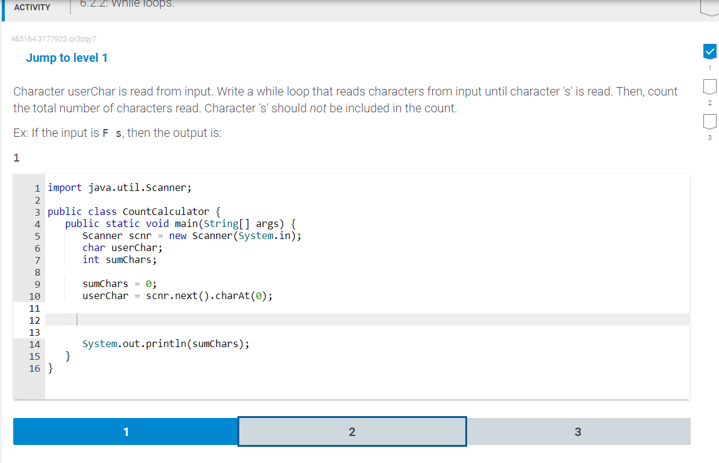Place cursor in blank code line 12
The width and height of the screenshot is (719, 463).
(x=180, y=319)
